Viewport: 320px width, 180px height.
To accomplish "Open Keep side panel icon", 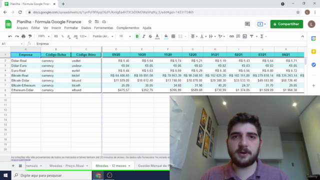I will coord(313,51).
